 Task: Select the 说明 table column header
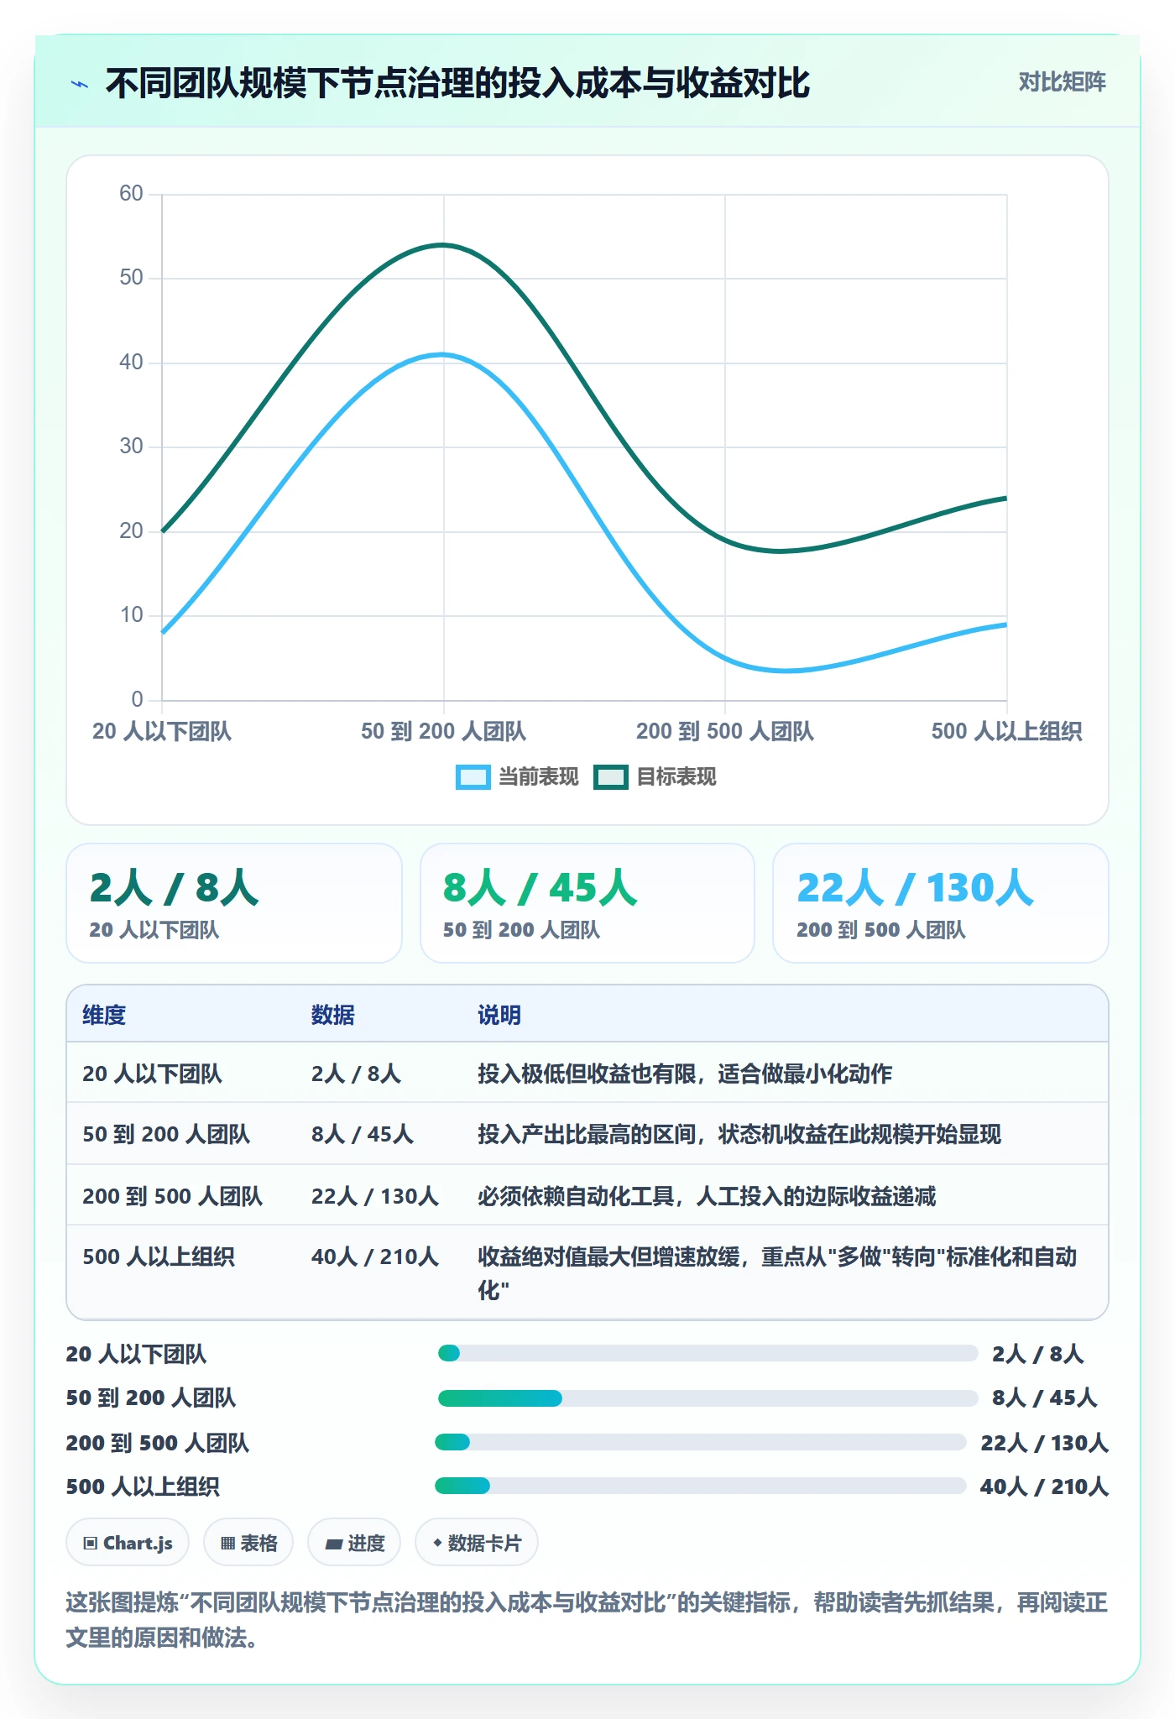point(499,1015)
